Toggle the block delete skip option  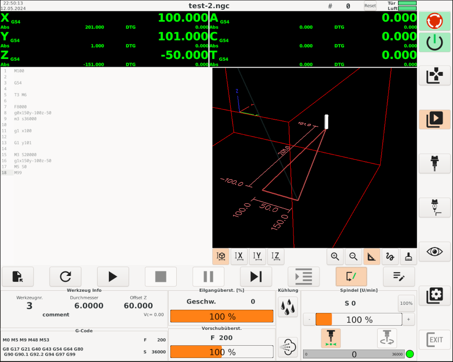[x=351, y=277]
